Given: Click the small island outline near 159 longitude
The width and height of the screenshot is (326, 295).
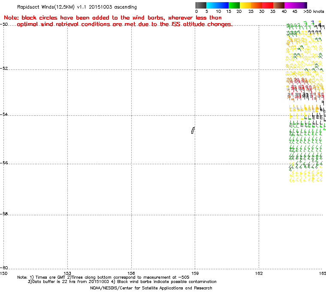Looking at the screenshot, I should click(x=193, y=130).
